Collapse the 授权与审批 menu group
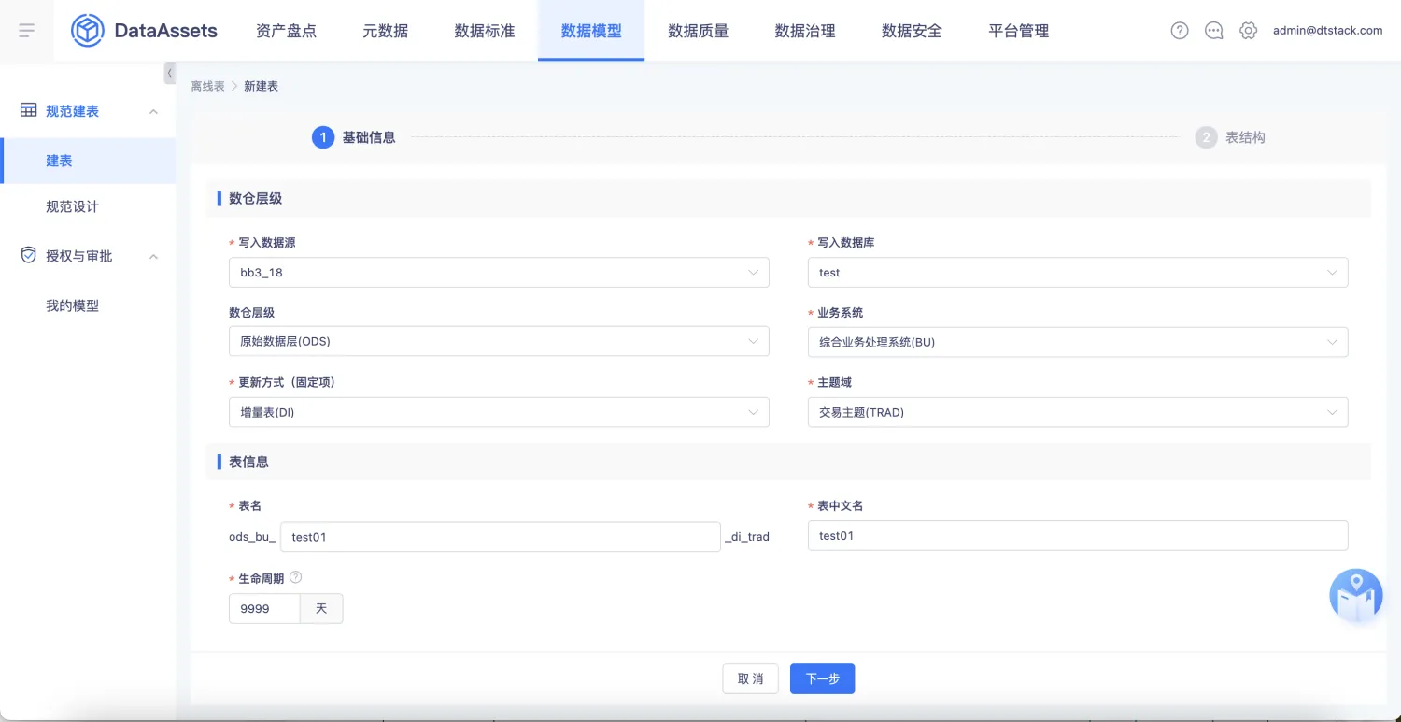Viewport: 1401px width, 722px height. [x=154, y=256]
